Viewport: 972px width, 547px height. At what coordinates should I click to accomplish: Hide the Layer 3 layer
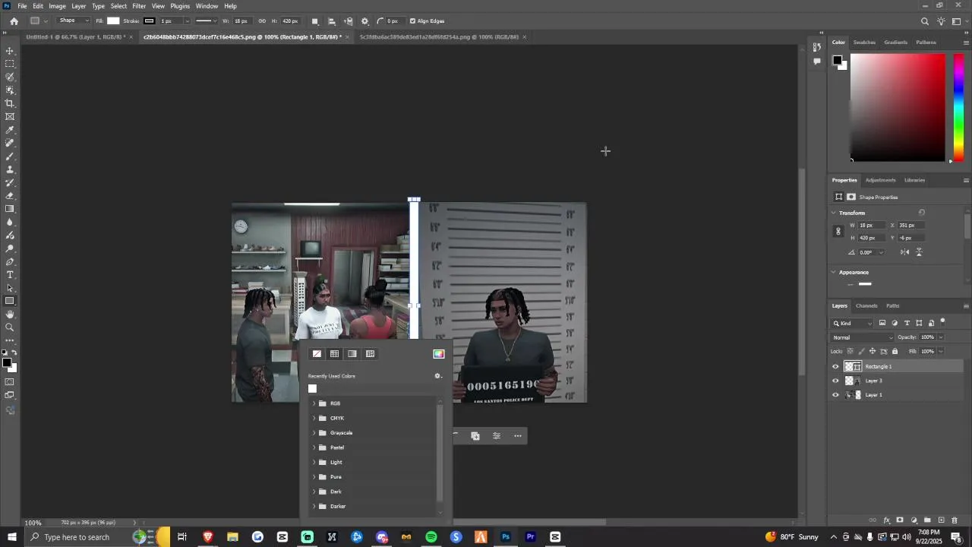pos(835,381)
